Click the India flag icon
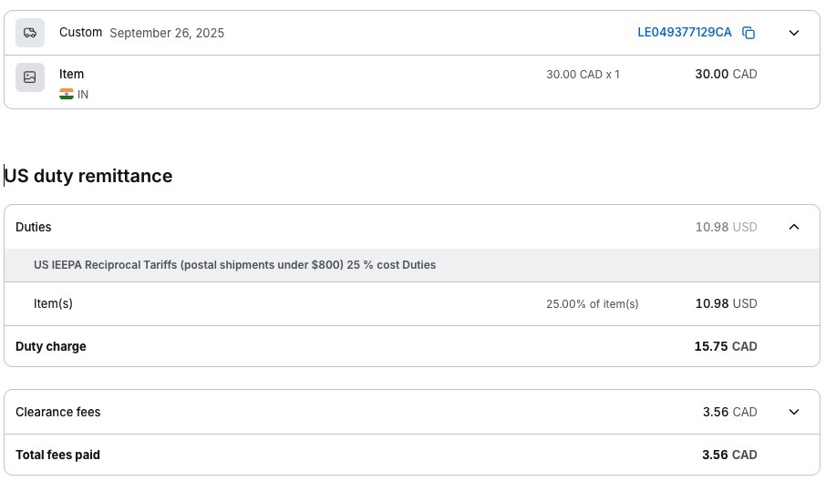Image resolution: width=826 pixels, height=481 pixels. 67,94
